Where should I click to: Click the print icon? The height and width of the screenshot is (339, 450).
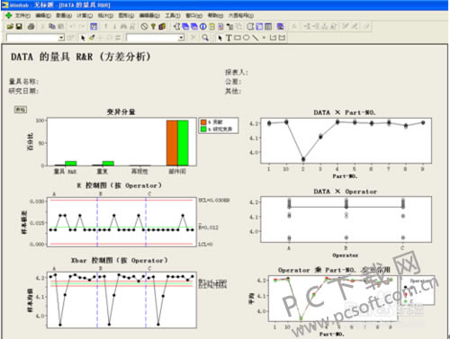(x=31, y=27)
